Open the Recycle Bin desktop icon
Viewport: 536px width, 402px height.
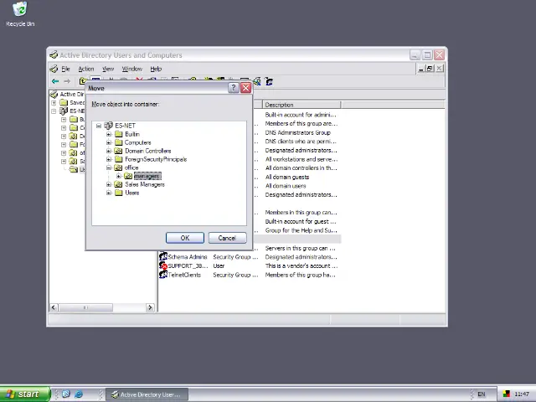20,14
